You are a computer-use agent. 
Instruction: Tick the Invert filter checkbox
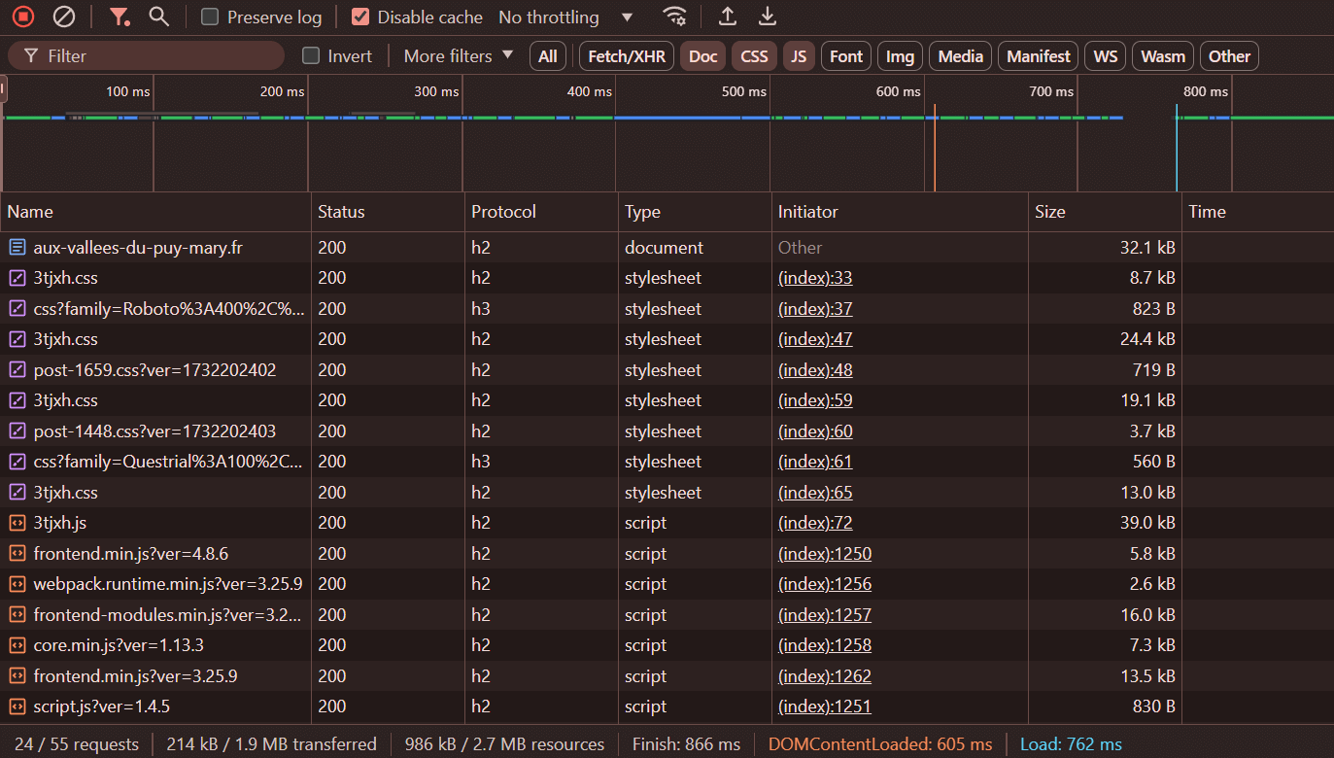311,55
